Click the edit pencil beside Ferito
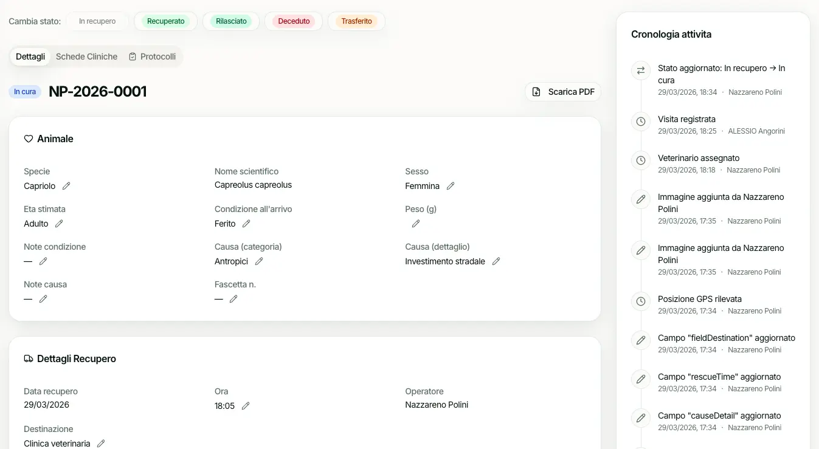819x449 pixels. (246, 224)
